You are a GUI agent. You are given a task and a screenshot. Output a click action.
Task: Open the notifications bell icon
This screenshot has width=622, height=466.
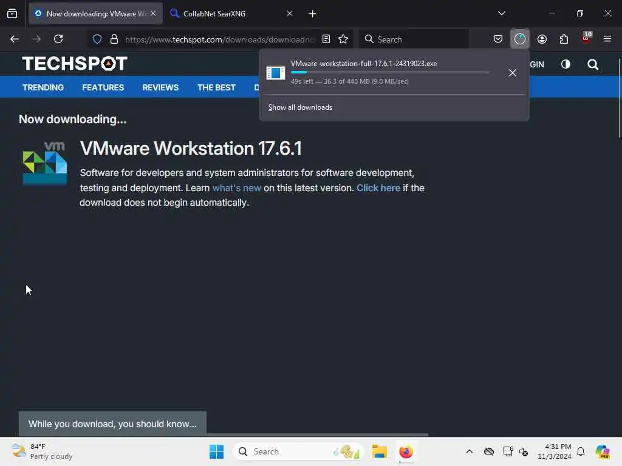tap(581, 451)
